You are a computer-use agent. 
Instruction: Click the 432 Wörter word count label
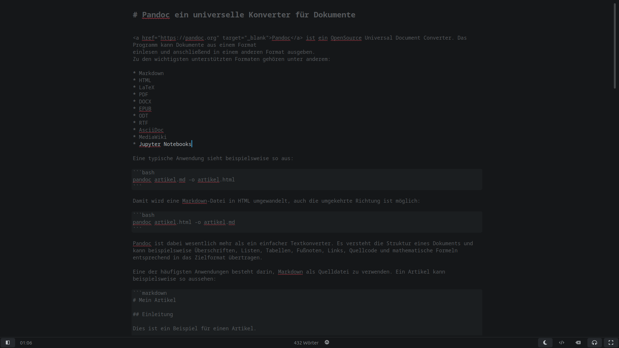[x=306, y=343]
